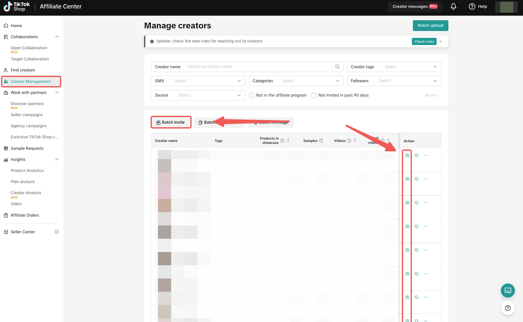523x322 pixels.
Task: Click the invite icon in first creator row
Action: [x=407, y=155]
